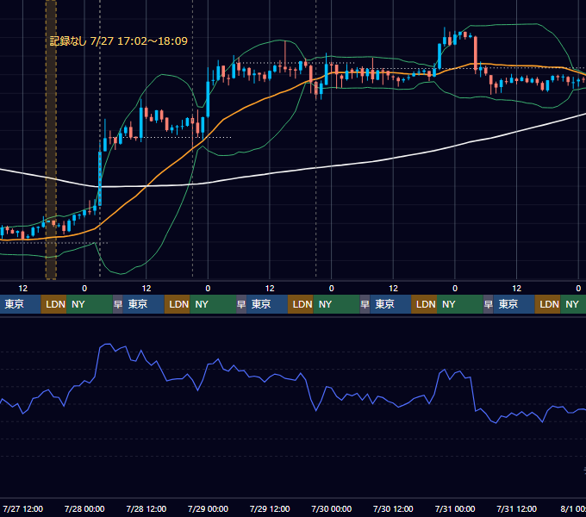This screenshot has width=586, height=517.
Task: Click the 7/29 12:00 date label
Action: (x=270, y=508)
